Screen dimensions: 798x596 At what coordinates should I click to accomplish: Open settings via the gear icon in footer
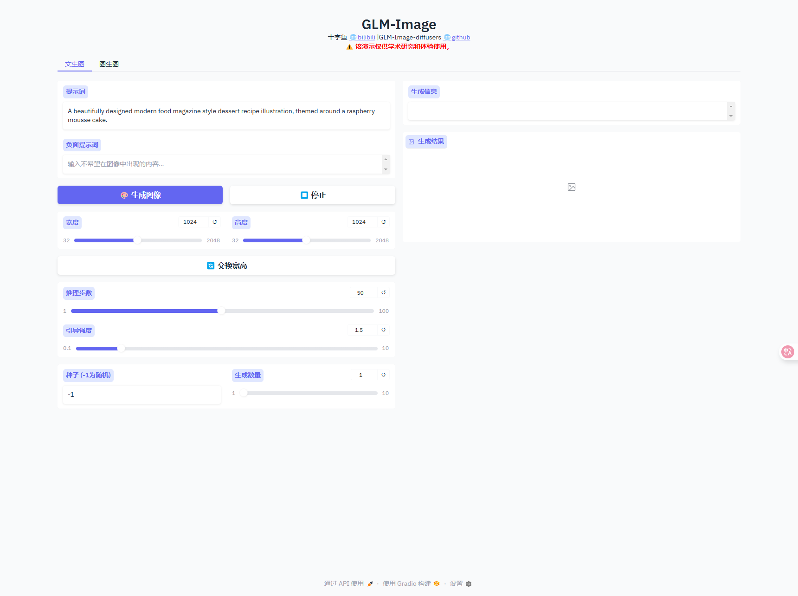point(468,584)
